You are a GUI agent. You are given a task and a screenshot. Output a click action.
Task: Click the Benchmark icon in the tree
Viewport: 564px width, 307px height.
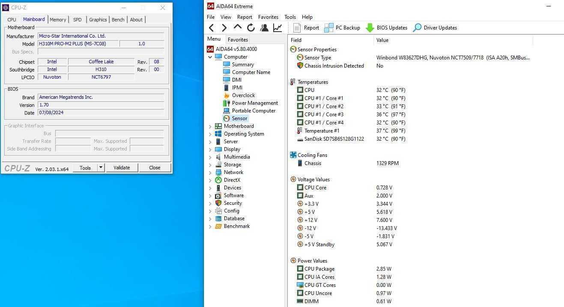(218, 226)
